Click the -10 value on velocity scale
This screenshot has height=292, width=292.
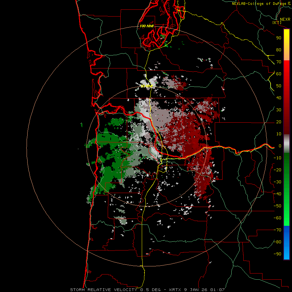[x=277, y=158]
